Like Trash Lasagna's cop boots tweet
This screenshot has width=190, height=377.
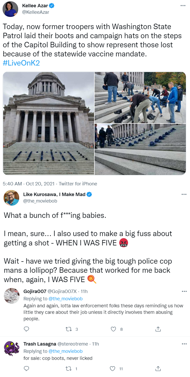(x=112, y=368)
